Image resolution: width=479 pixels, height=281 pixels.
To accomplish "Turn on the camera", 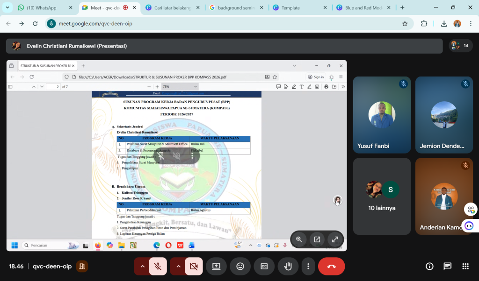I will [194, 266].
